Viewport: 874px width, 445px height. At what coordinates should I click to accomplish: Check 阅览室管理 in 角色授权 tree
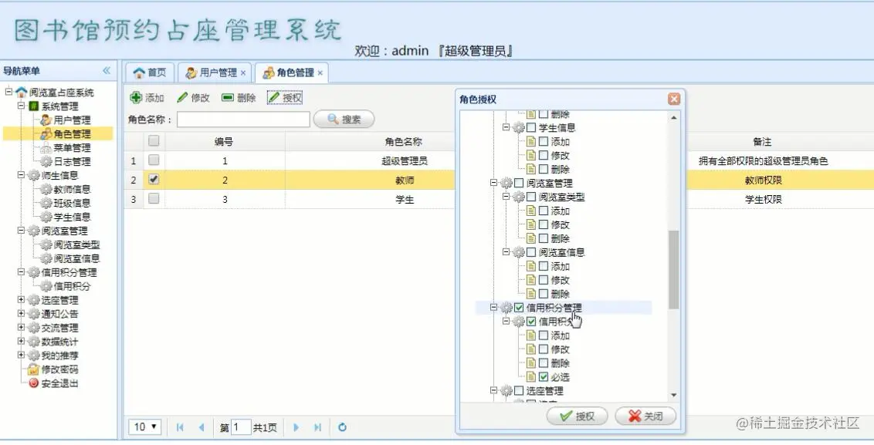(x=519, y=183)
